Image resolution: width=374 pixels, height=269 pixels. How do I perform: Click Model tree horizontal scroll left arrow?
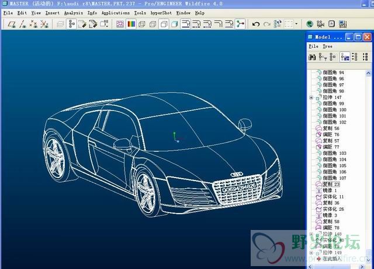310,267
